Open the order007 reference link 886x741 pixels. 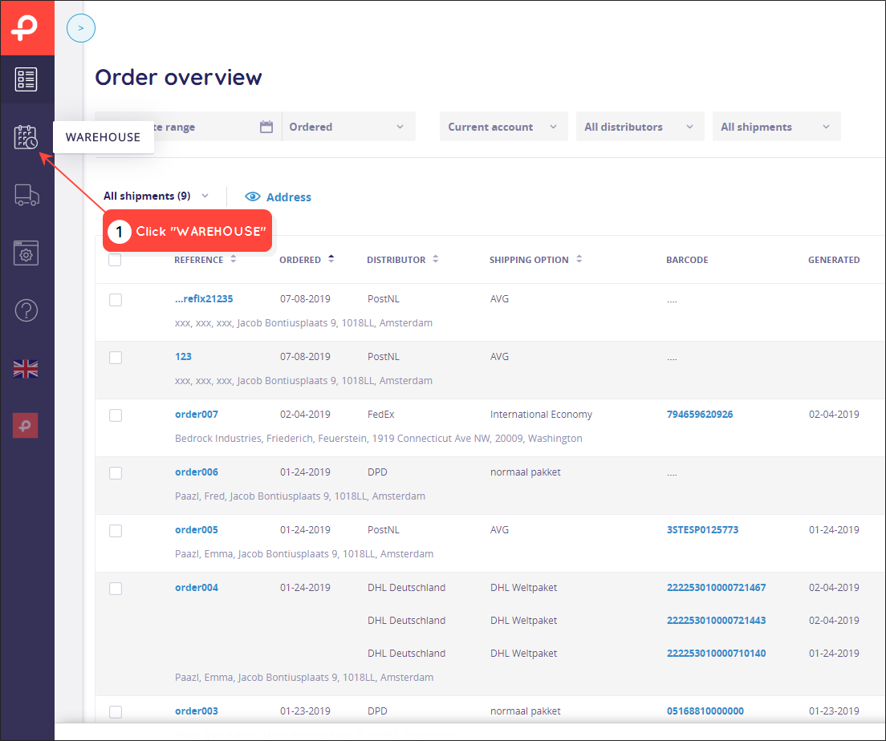pyautogui.click(x=197, y=414)
